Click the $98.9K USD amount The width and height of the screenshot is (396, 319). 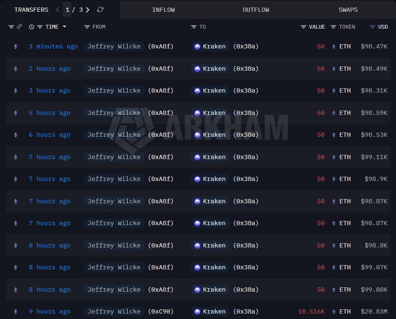(x=376, y=179)
